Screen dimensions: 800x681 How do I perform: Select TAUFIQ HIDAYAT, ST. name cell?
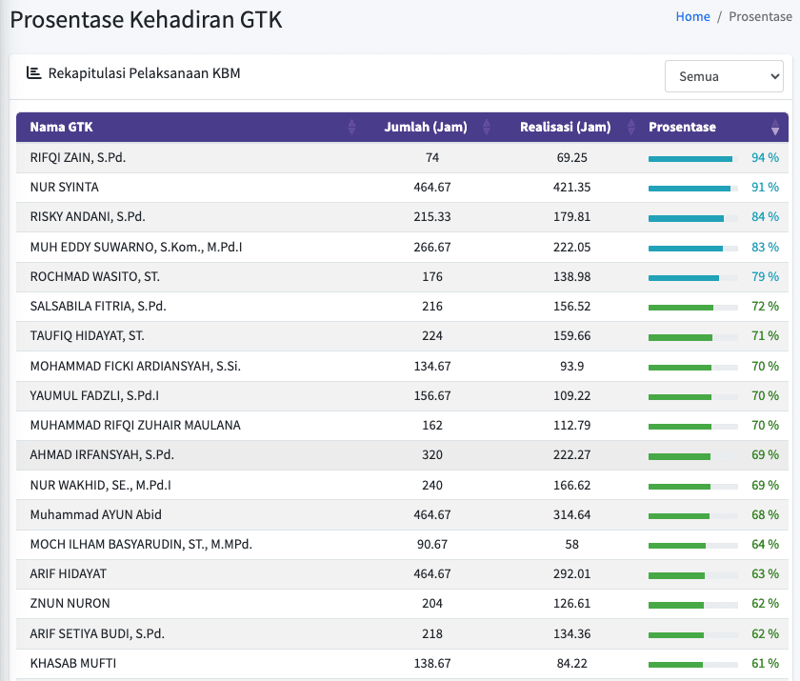tap(88, 335)
